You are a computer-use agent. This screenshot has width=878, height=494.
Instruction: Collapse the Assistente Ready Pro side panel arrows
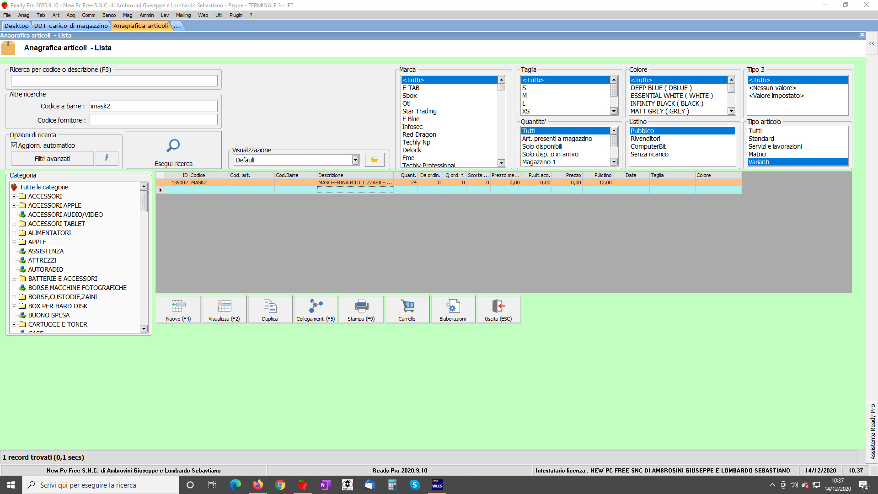(x=872, y=43)
